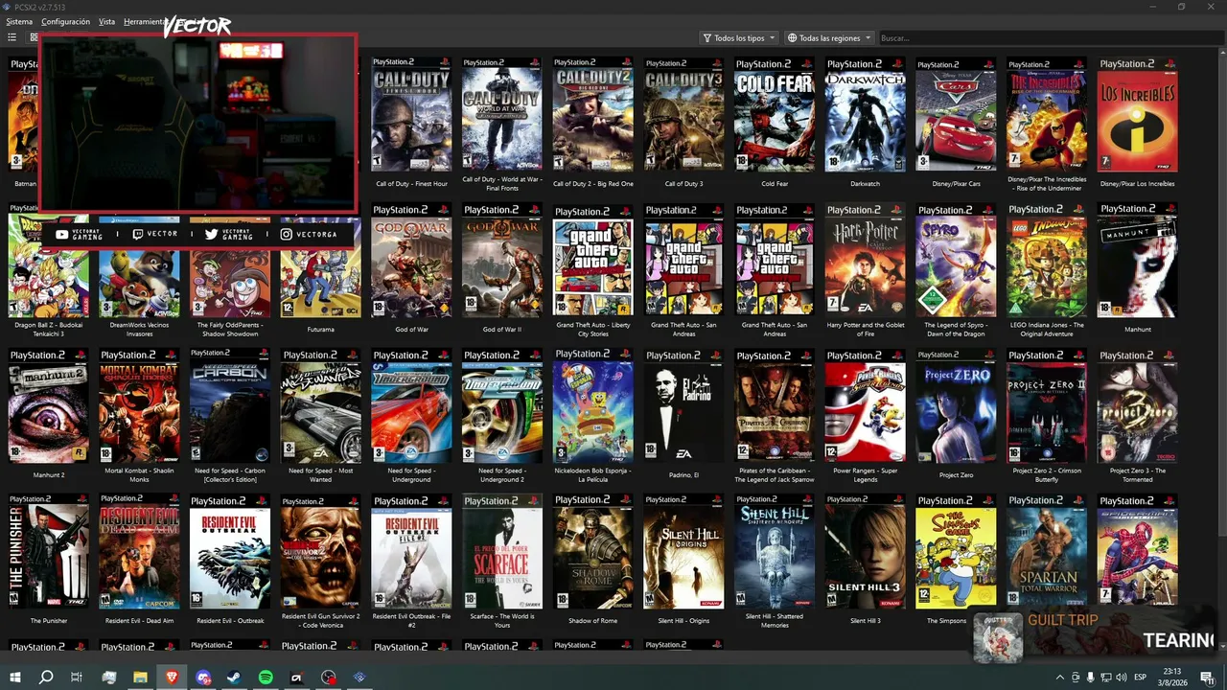Open Windows notification center
This screenshot has height=690, width=1227.
(x=1208, y=678)
